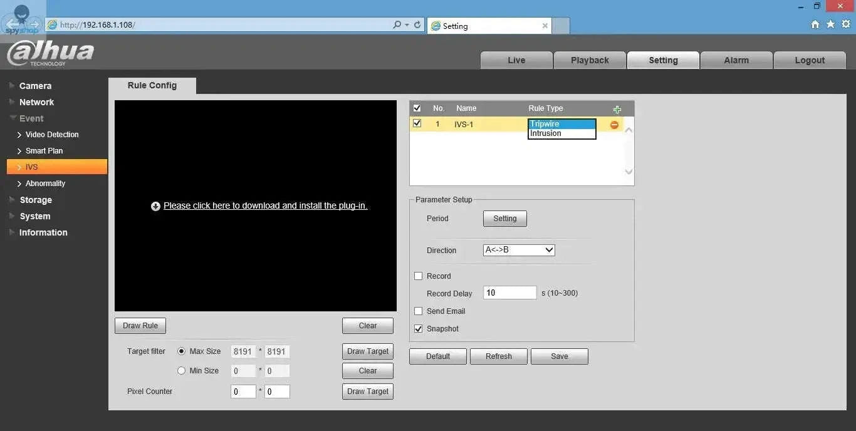Click the browser search magnifier icon
856x431 pixels.
[397, 25]
